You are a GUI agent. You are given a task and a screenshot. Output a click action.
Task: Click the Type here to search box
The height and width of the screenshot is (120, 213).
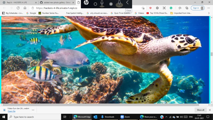[x=34, y=117]
